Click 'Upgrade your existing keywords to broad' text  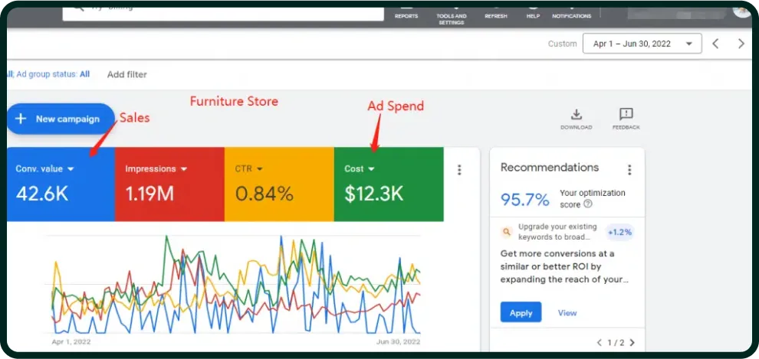[557, 232]
